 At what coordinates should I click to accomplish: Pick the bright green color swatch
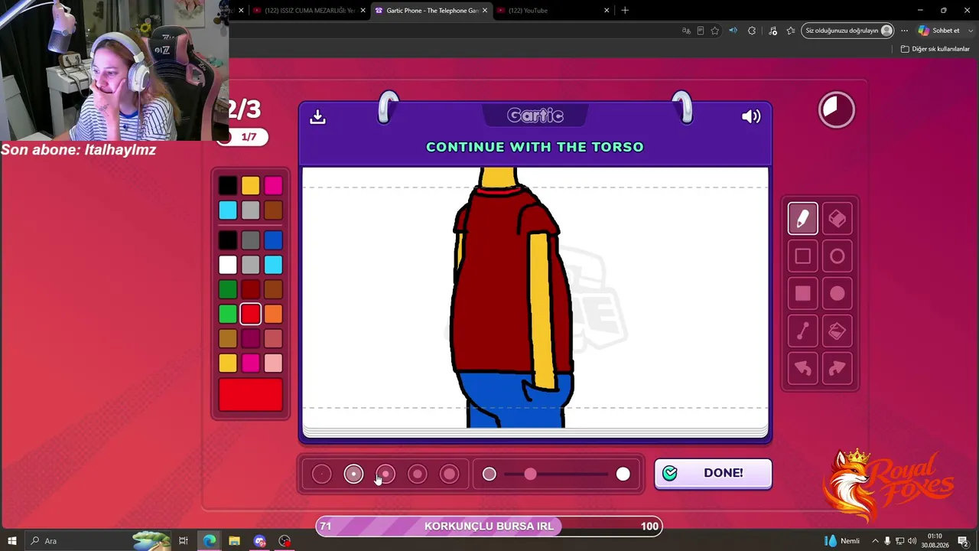228,314
